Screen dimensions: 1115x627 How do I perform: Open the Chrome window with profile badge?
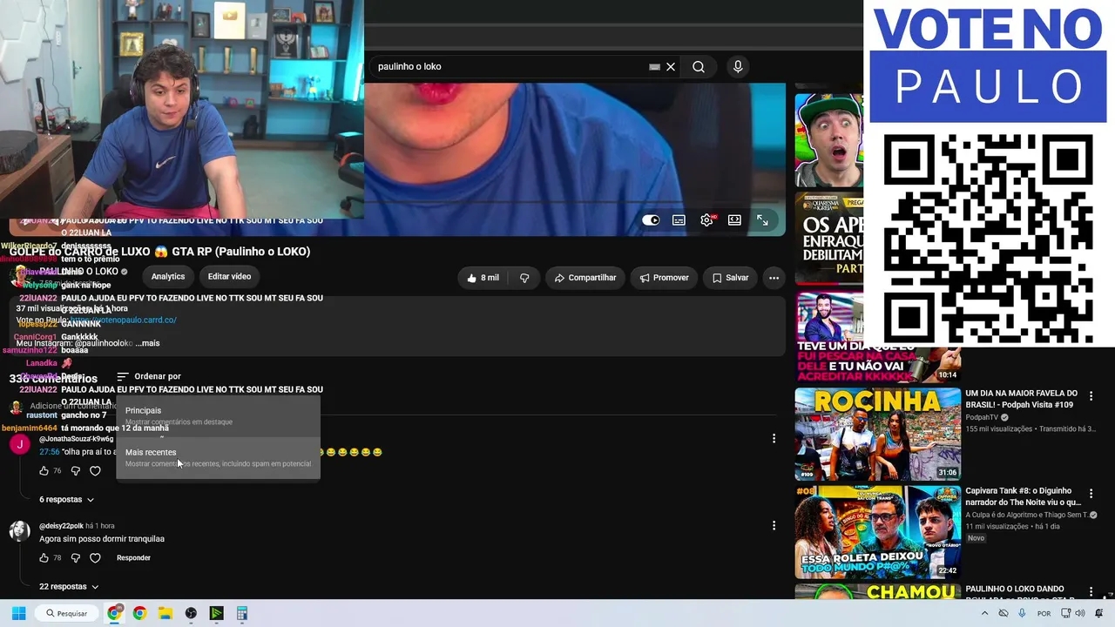coord(114,613)
